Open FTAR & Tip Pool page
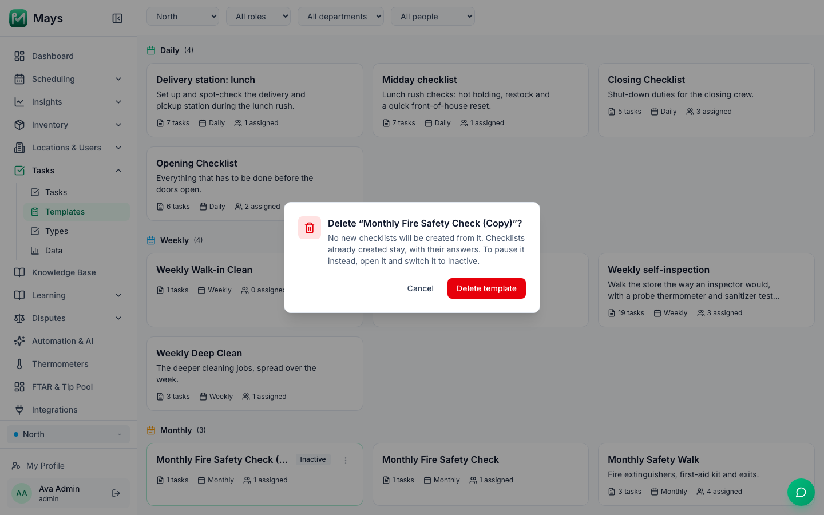 tap(68, 387)
